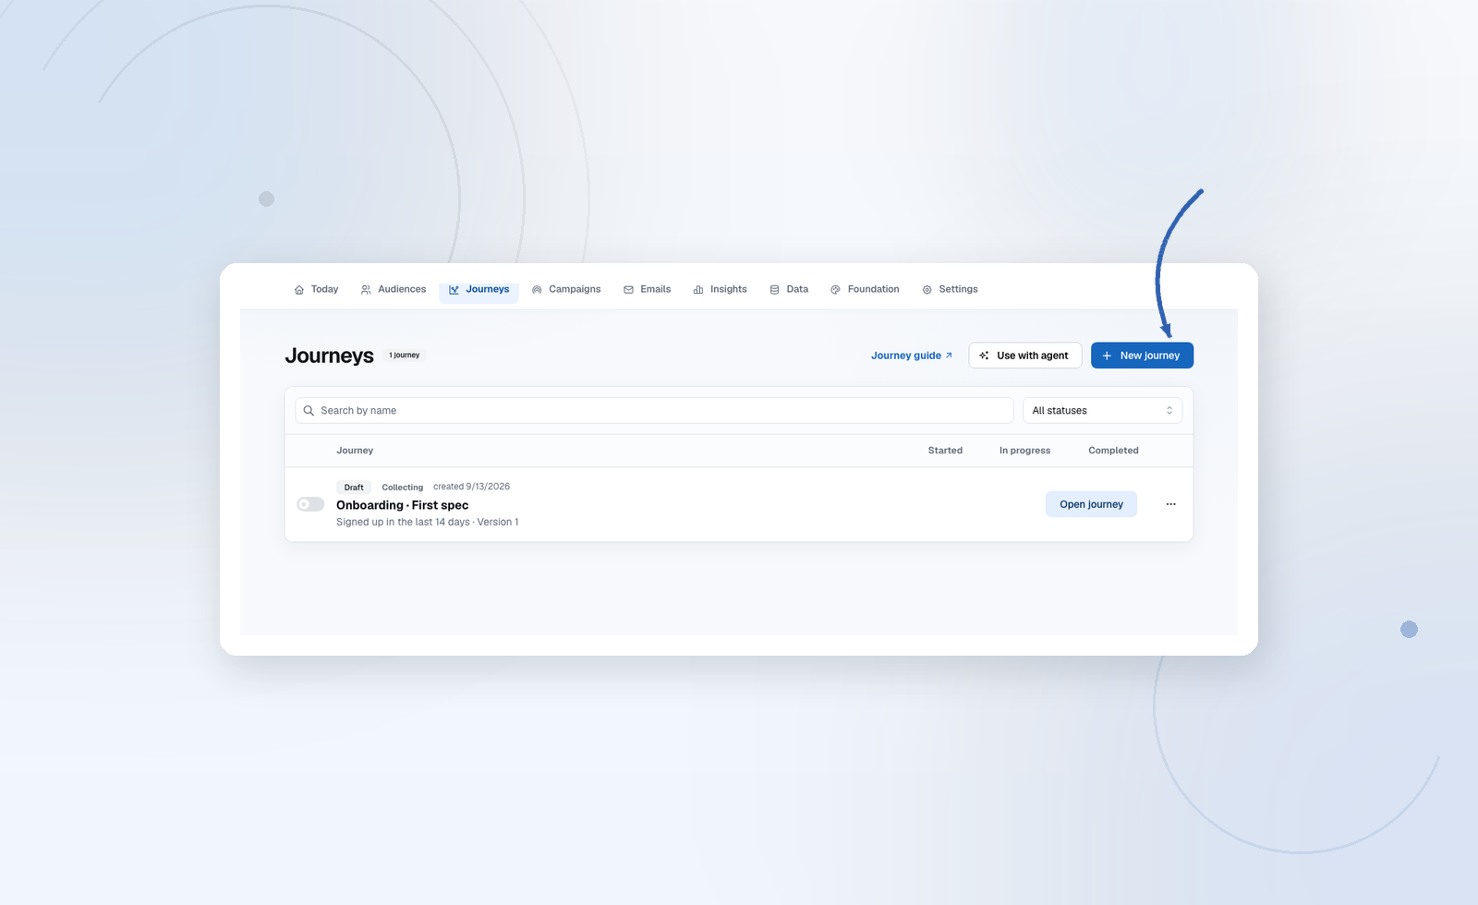
Task: Click the 1 journey count badge
Action: (404, 355)
